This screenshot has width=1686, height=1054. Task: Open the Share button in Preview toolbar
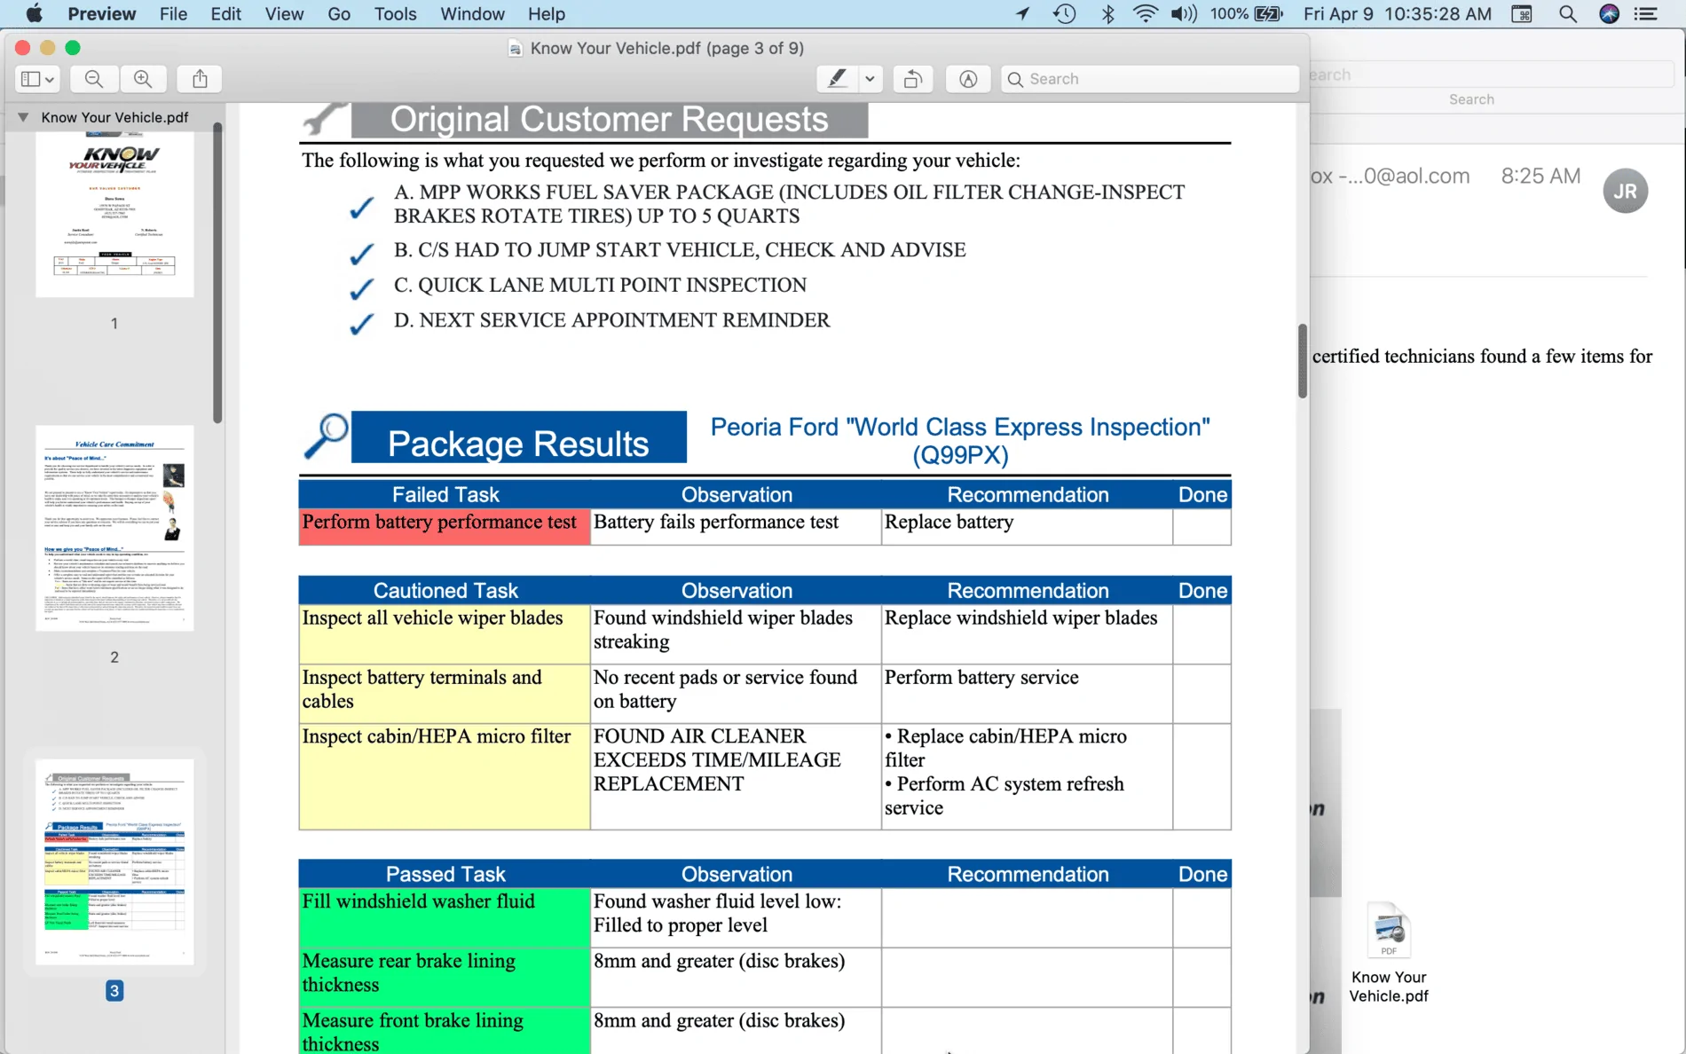[x=200, y=79]
